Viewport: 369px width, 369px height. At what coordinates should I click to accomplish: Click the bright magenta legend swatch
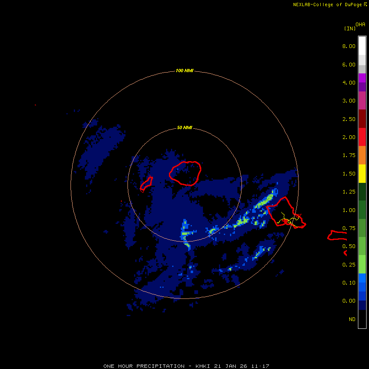362,78
